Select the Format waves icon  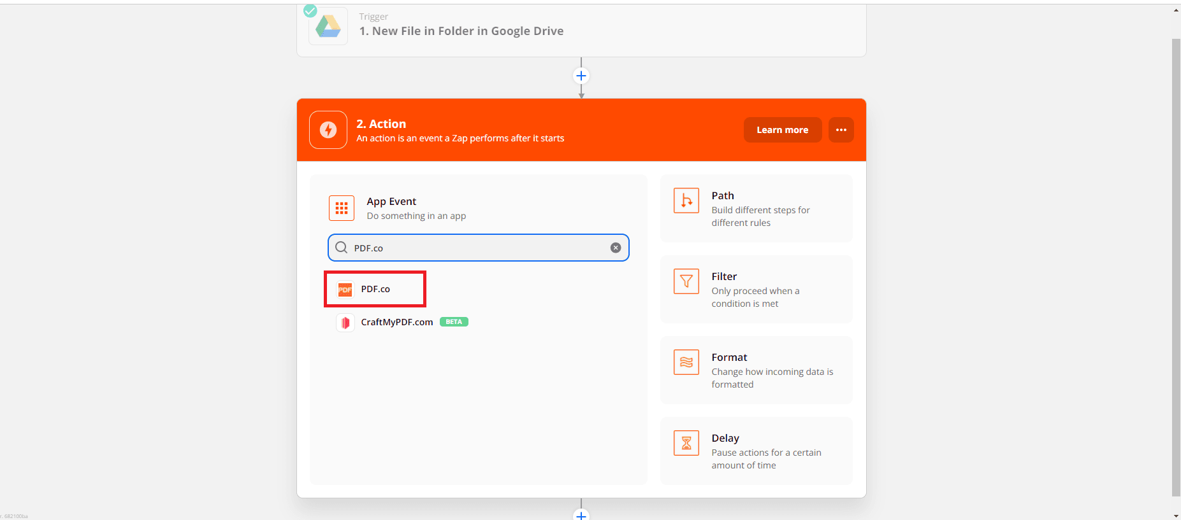[x=686, y=362]
